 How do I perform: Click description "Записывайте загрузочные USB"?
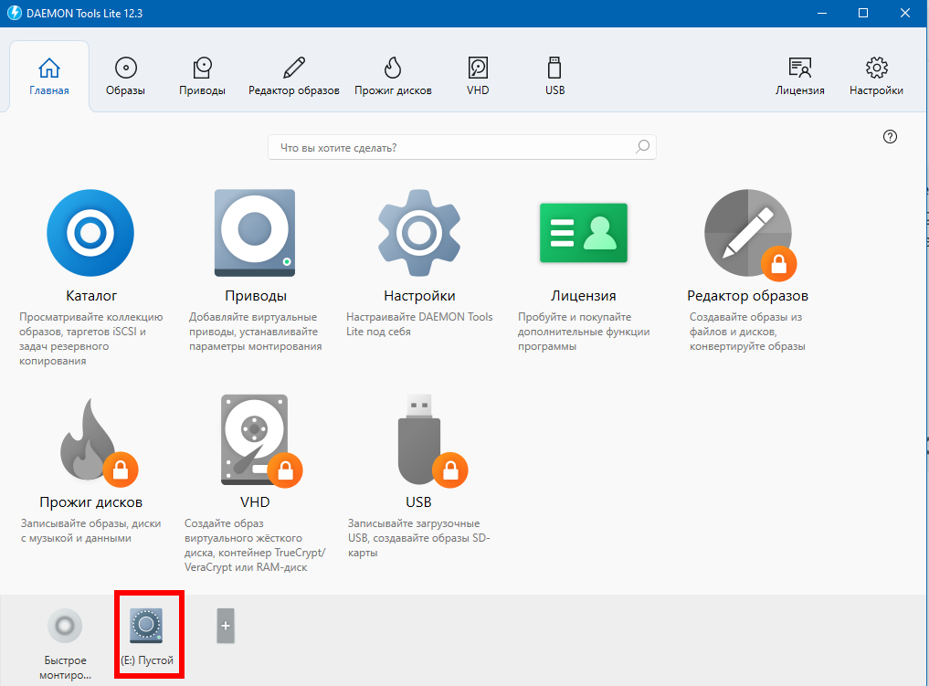tap(418, 538)
